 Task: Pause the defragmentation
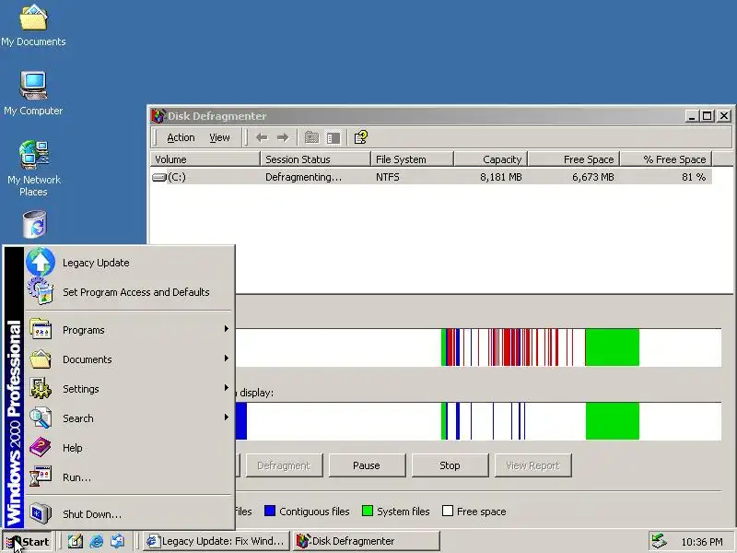pyautogui.click(x=367, y=465)
